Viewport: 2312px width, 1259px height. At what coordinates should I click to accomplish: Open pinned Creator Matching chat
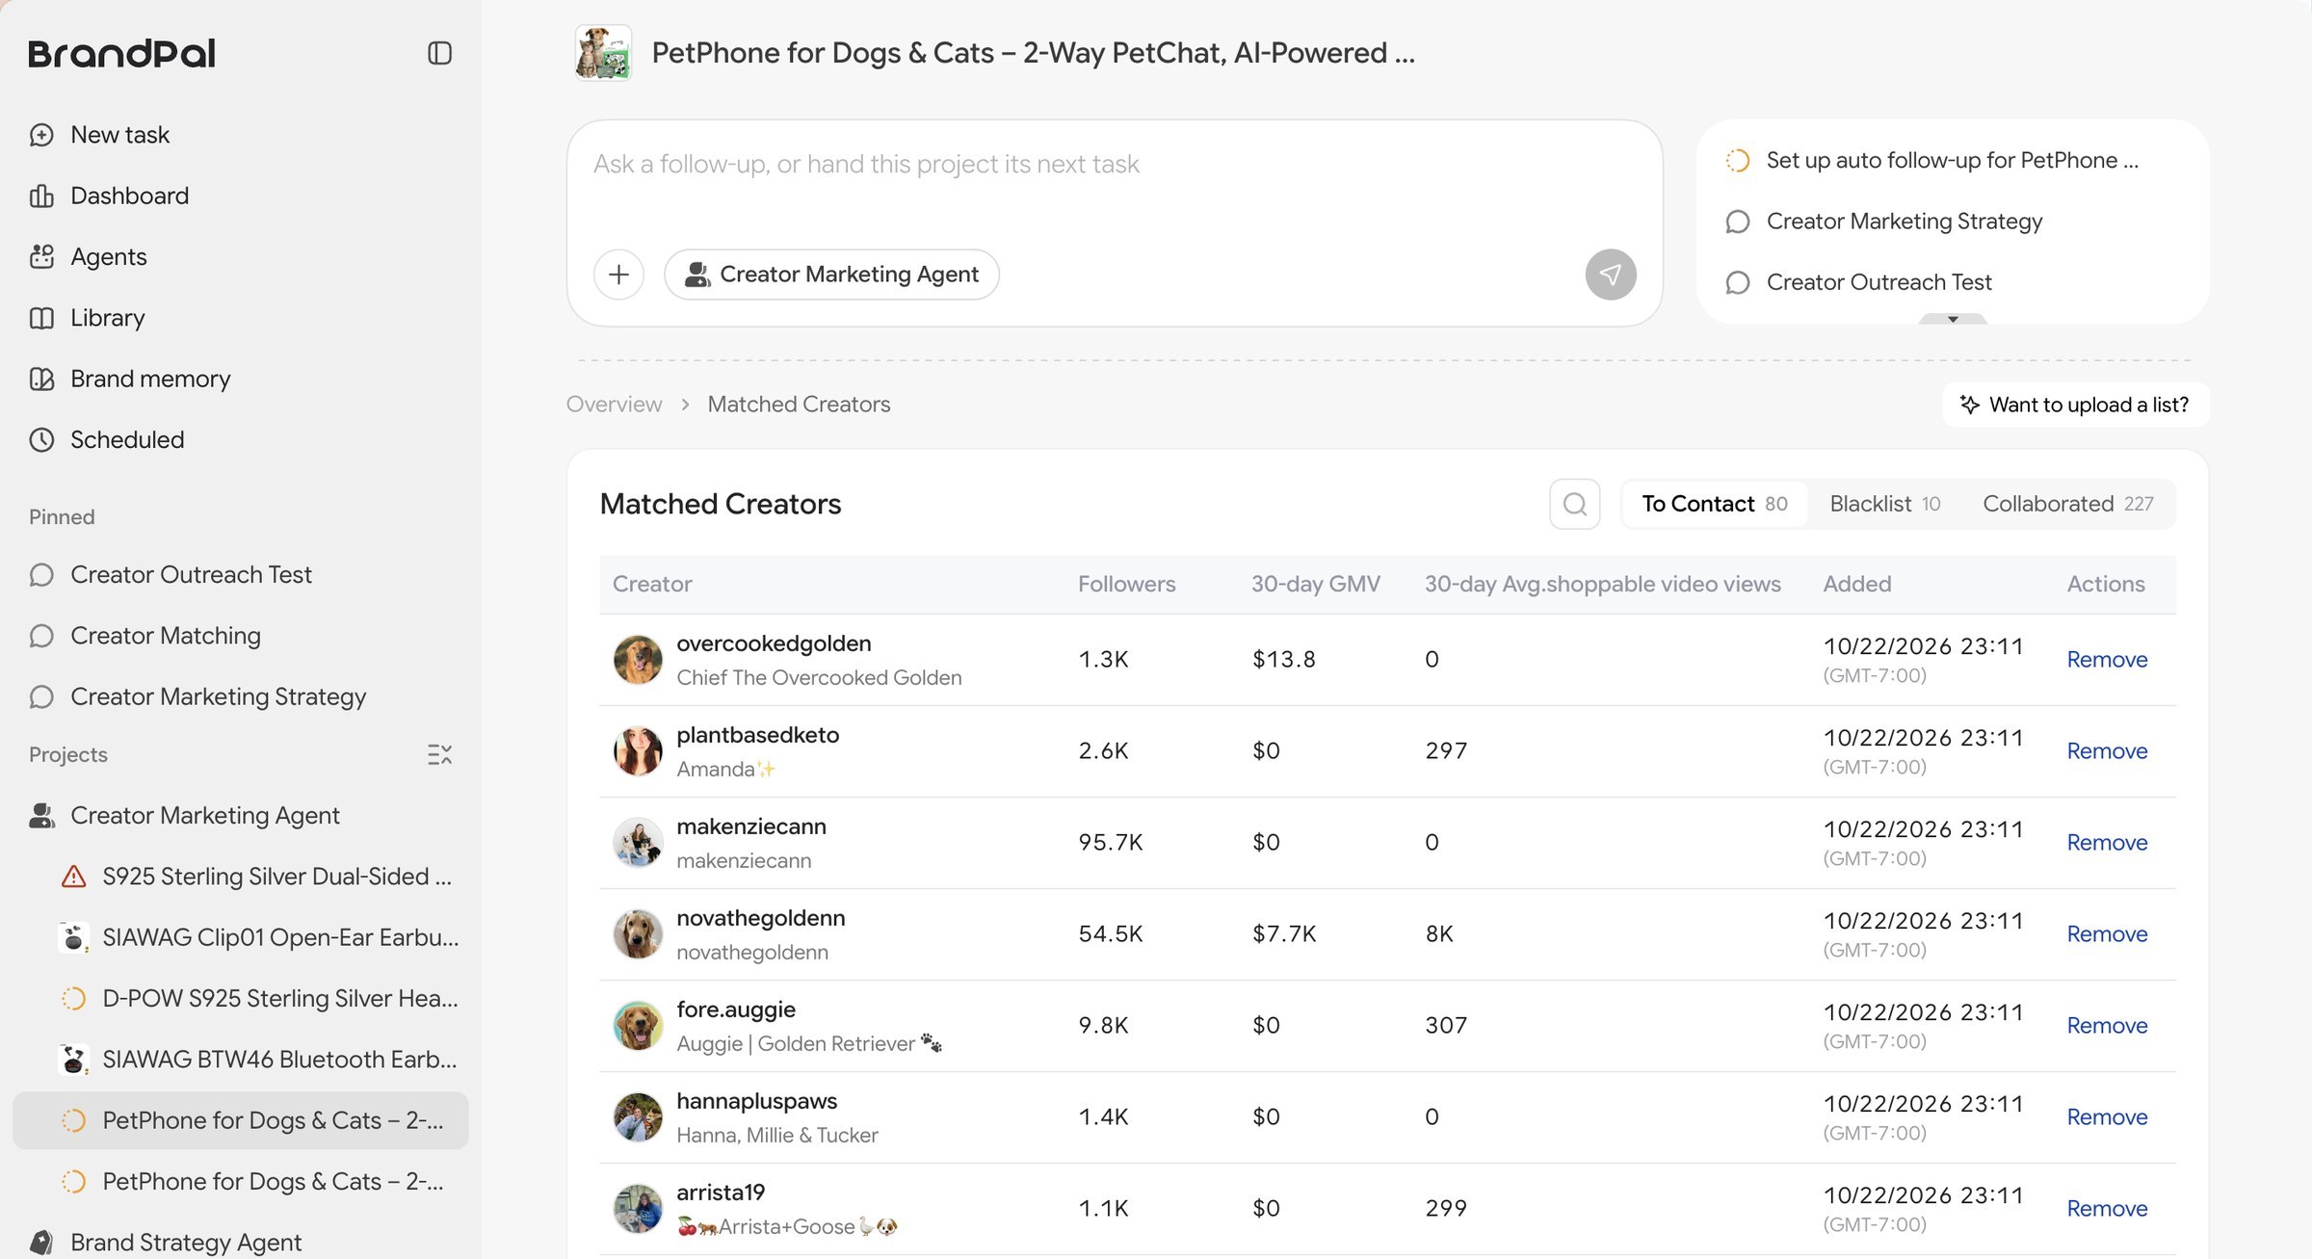coord(144,636)
